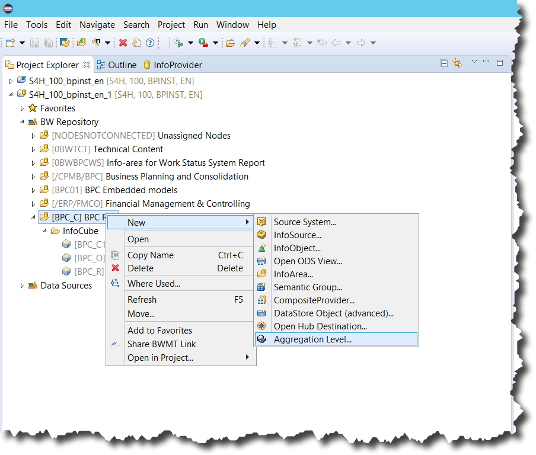Expand the Data Sources node
The image size is (536, 455).
[x=23, y=286]
